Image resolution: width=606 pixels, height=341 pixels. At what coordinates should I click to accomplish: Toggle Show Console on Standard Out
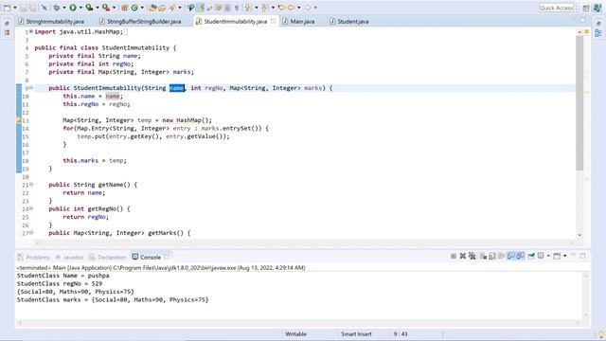pos(511,256)
